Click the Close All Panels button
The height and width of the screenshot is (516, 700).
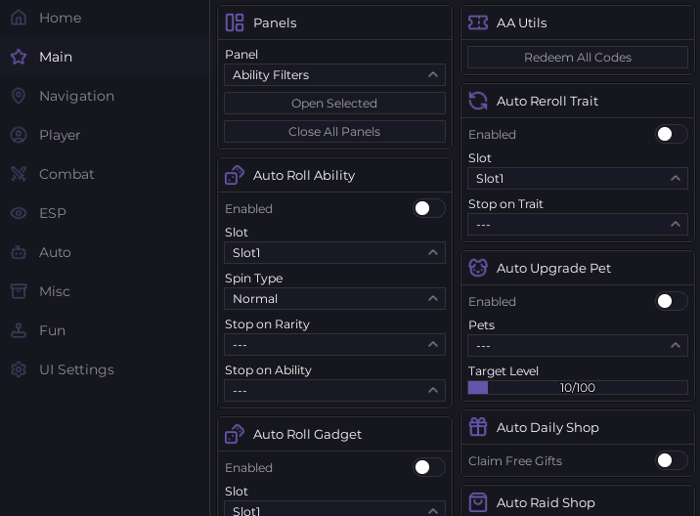coord(334,132)
